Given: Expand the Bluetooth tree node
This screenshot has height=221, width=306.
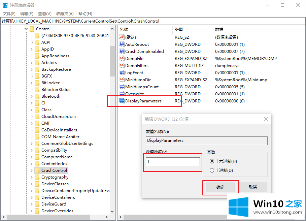Looking at the screenshot, I should pyautogui.click(x=31, y=96).
